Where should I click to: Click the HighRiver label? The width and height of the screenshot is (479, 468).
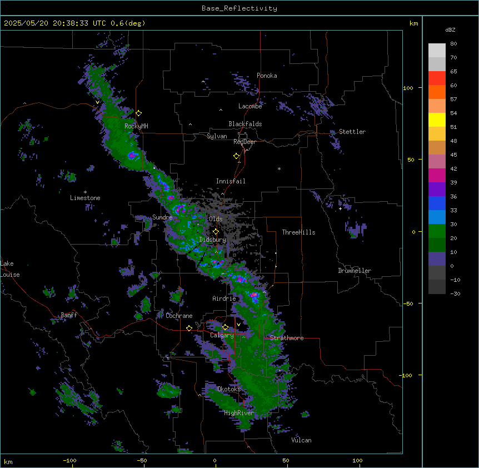click(x=239, y=413)
